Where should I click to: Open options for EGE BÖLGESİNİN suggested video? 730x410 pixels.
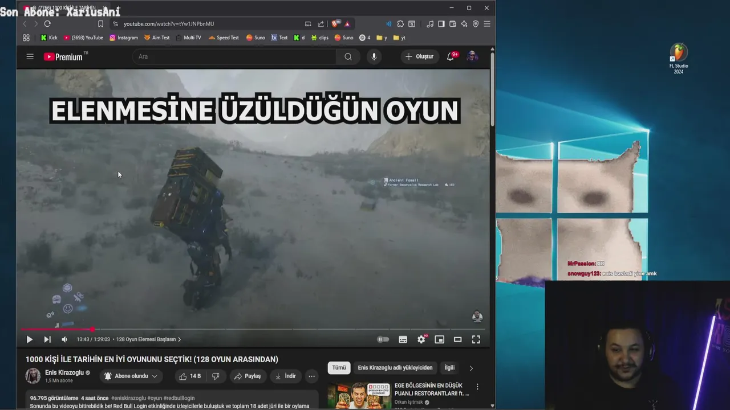tap(477, 387)
